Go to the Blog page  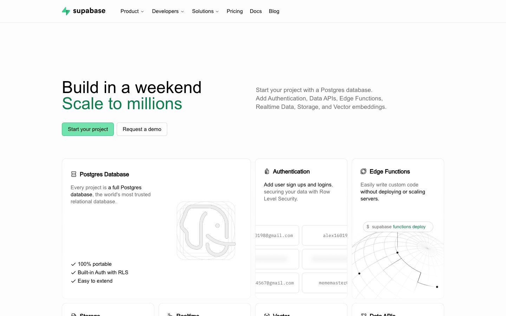coord(274,11)
